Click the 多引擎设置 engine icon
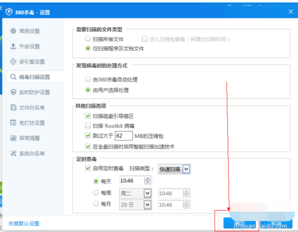The image size is (298, 232). pyautogui.click(x=14, y=61)
